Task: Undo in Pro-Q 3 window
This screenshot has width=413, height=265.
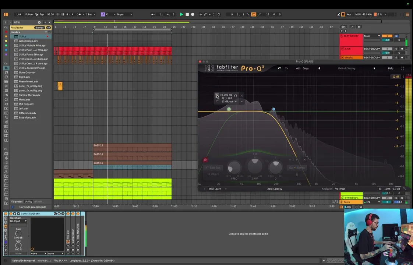Action: tap(279, 68)
